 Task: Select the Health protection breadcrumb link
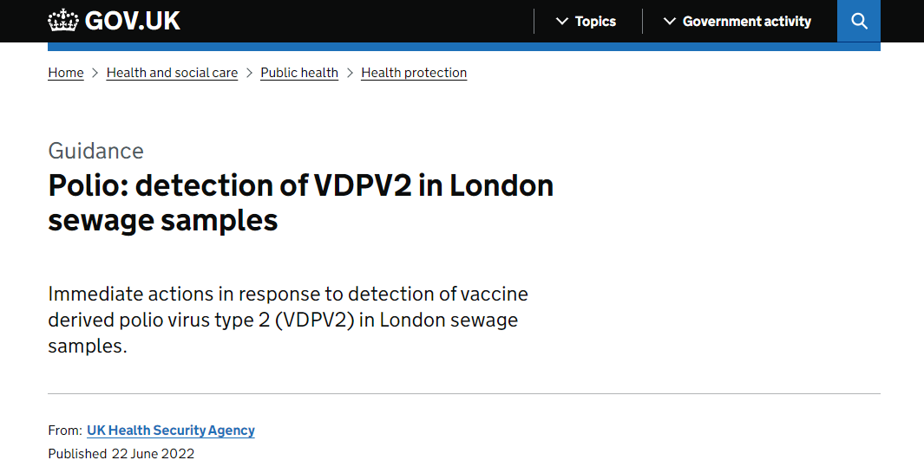point(414,73)
